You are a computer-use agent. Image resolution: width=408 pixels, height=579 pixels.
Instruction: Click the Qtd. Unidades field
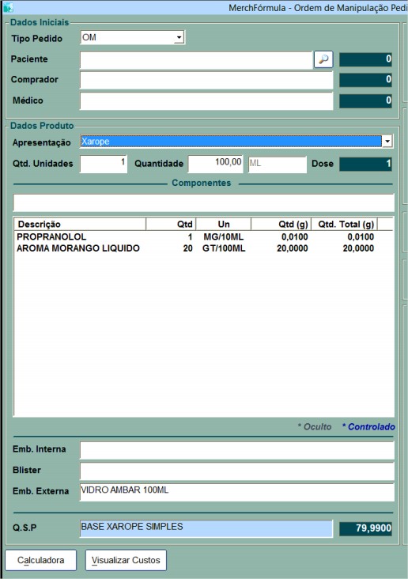pos(104,164)
